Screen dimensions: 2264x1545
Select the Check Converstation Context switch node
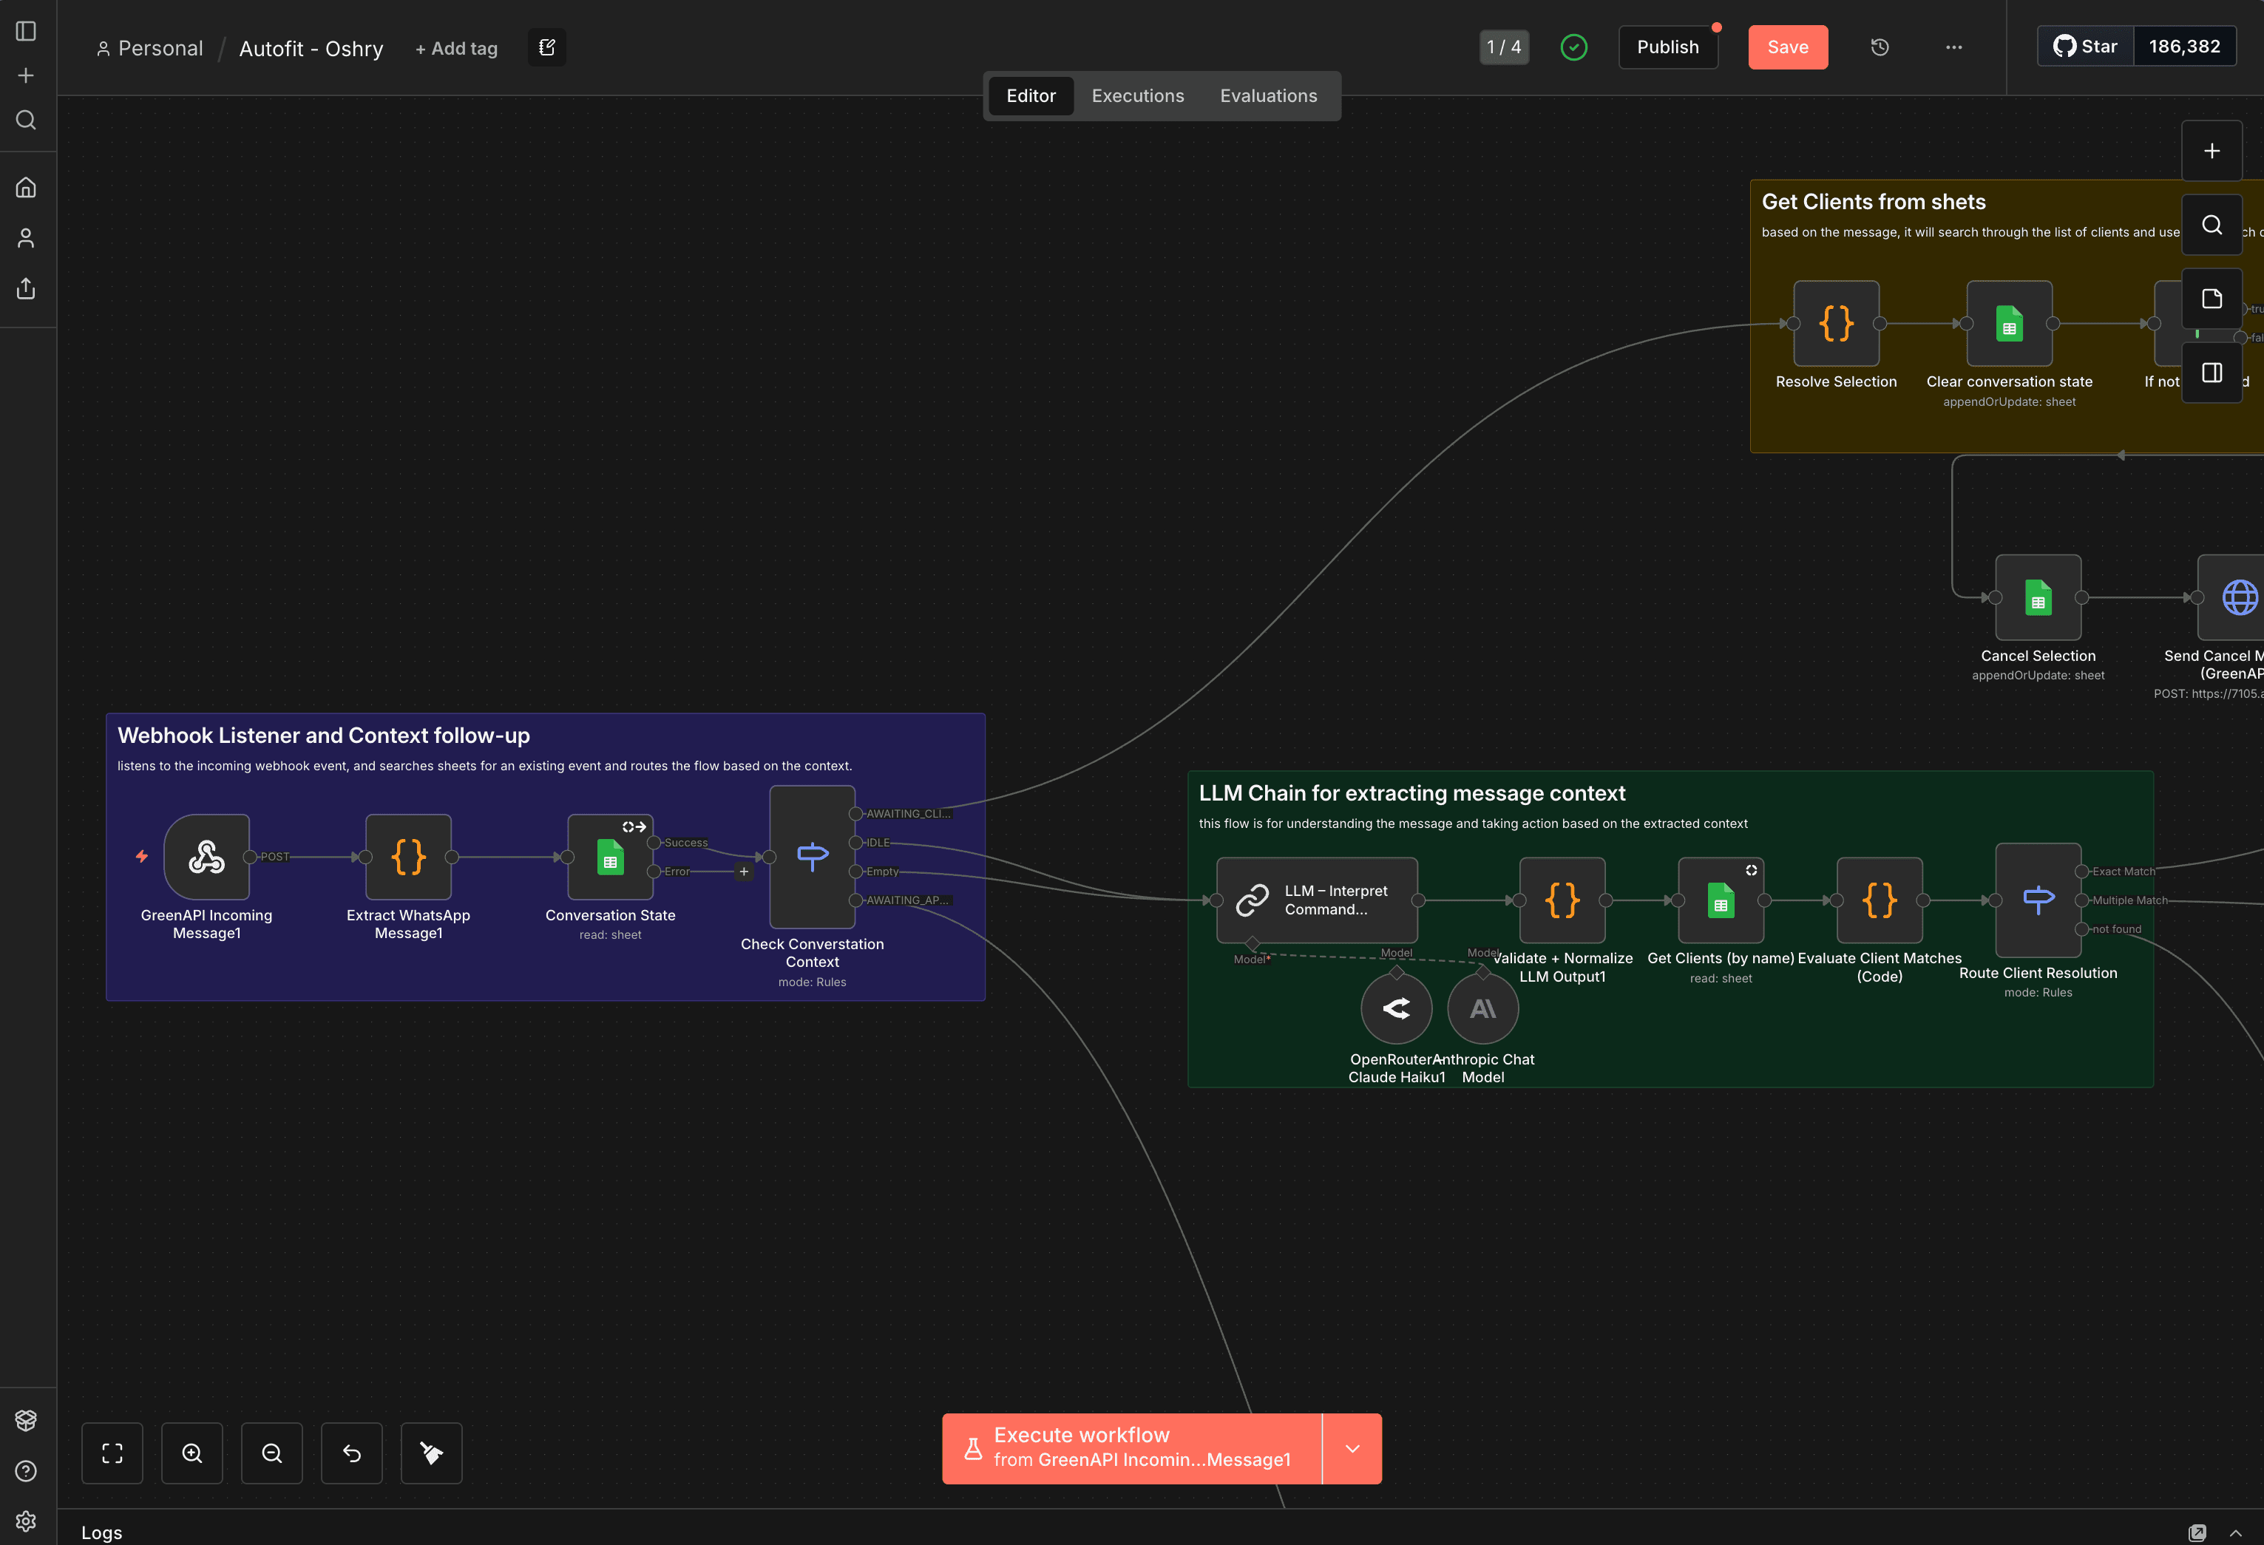click(x=813, y=856)
